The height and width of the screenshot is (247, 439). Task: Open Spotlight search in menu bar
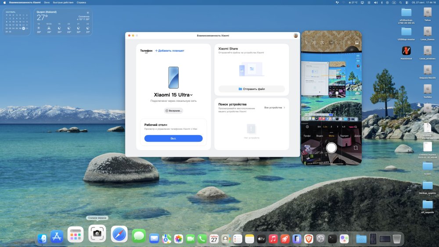point(401,3)
